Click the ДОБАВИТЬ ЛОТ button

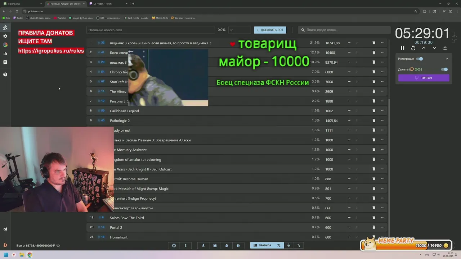pos(270,30)
